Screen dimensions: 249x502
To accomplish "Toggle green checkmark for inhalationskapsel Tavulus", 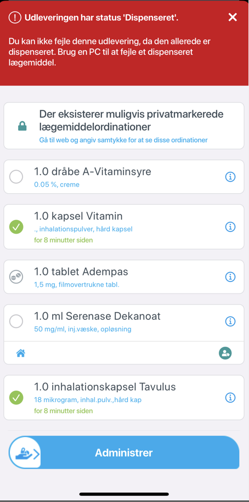I will click(16, 398).
